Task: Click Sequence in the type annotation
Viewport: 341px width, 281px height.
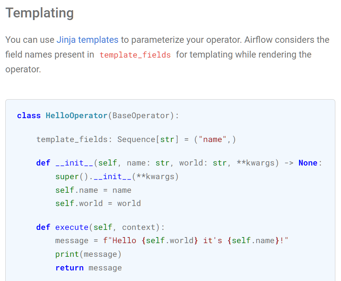Action: tap(136, 139)
